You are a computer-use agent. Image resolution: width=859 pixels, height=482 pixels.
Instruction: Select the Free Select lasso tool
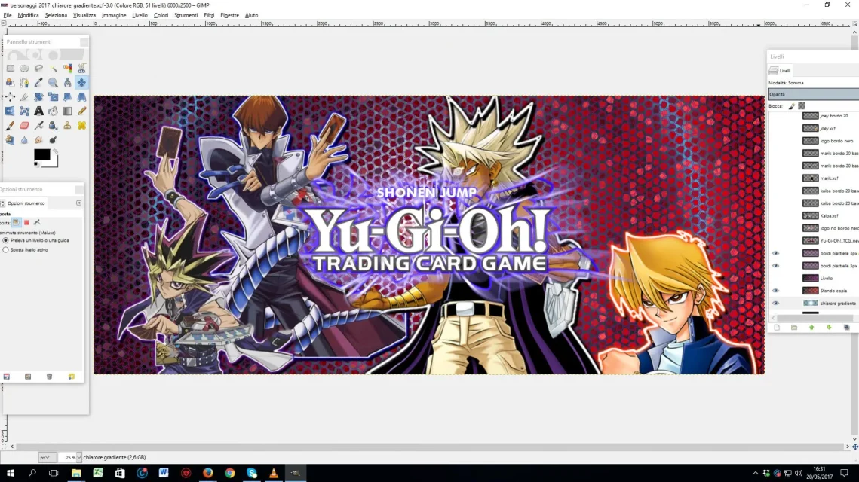pyautogui.click(x=39, y=69)
